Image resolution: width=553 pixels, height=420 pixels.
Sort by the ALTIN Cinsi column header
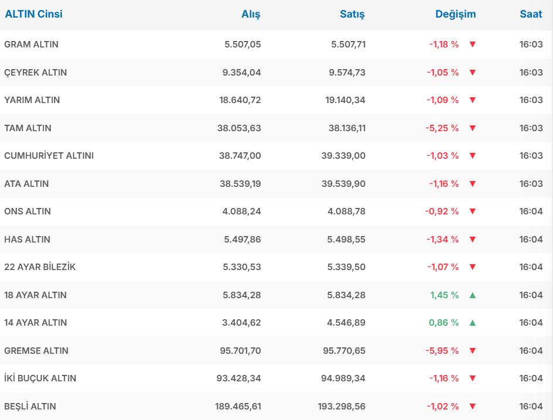tap(34, 14)
